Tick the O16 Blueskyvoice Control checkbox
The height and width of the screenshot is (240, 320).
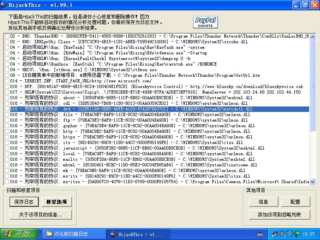pos(7,86)
